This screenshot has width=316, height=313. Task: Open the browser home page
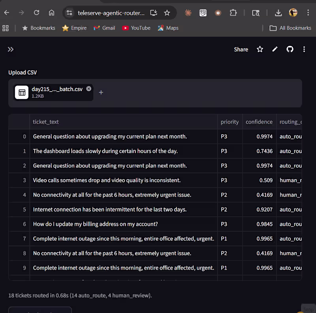[51, 13]
